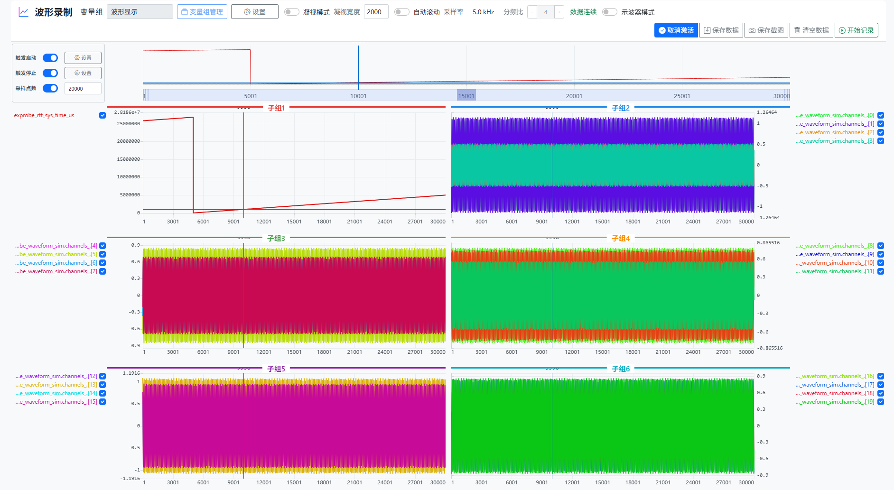The image size is (894, 490).
Task: Click the 子组5 subgroup title
Action: (x=276, y=369)
